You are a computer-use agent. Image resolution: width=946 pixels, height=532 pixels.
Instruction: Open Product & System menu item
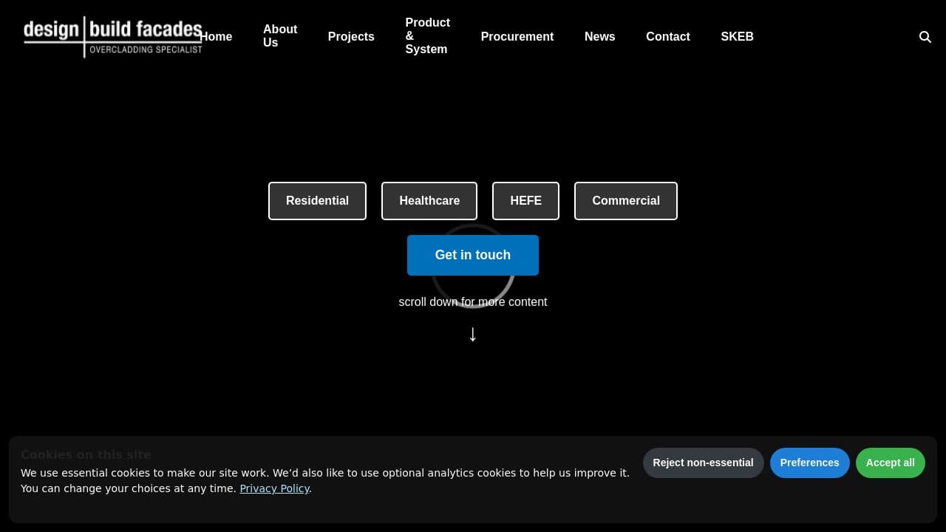tap(427, 36)
